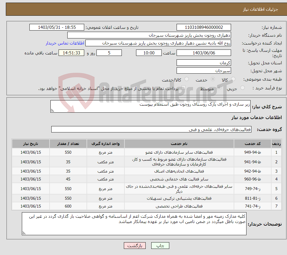Viewport: 287px width, 255px height.
Task: Click the بازگشت (back) button
Action: [x=135, y=246]
